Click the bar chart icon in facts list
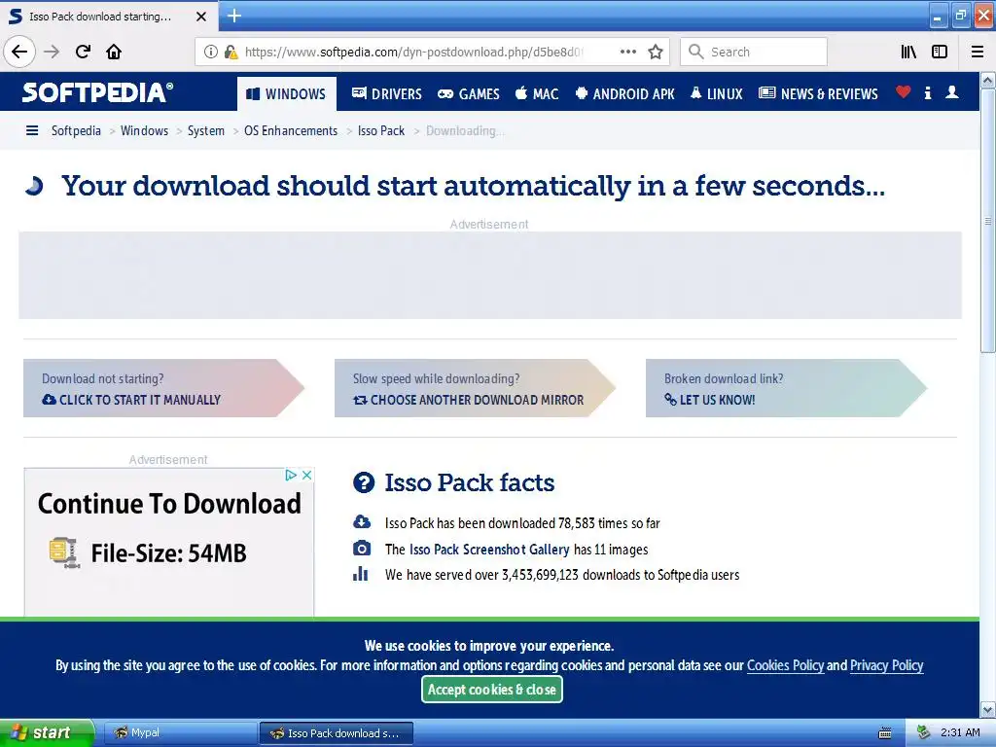 [360, 574]
